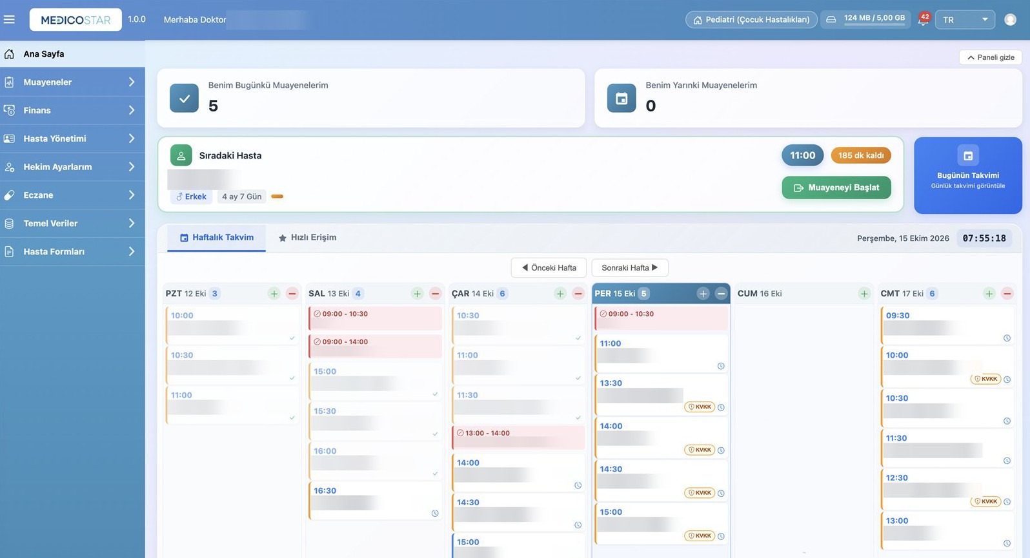
Task: Click the MEDICOSTAR logo
Action: pyautogui.click(x=76, y=20)
